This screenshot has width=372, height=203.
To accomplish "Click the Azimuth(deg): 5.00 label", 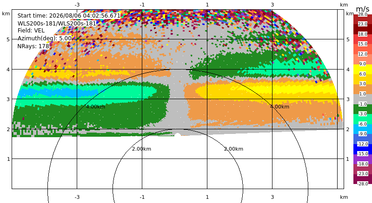I will [44, 38].
